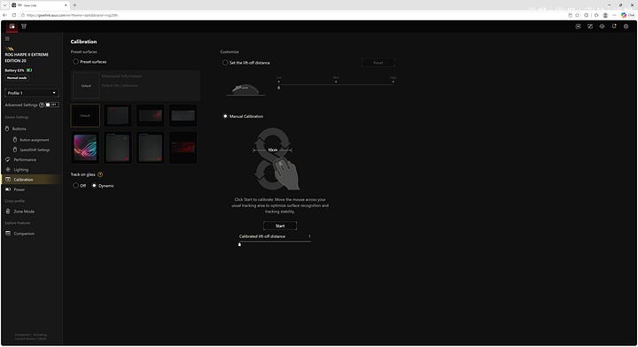
Task: Click the Battery 63% indicator text
Action: click(15, 70)
